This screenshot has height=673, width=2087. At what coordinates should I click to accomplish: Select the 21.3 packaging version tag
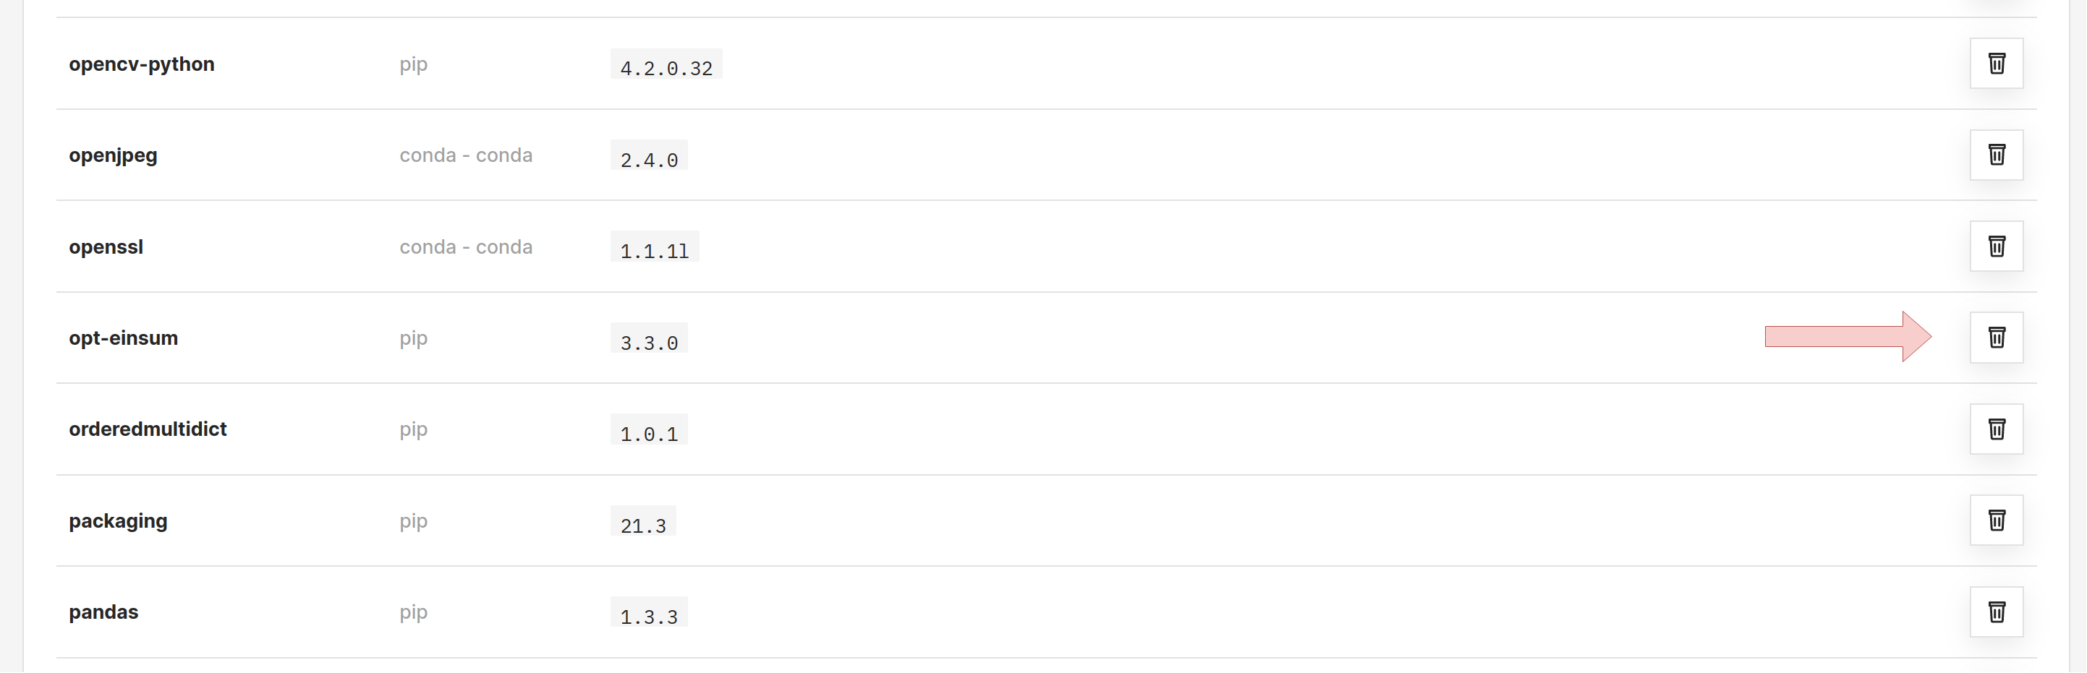(643, 521)
